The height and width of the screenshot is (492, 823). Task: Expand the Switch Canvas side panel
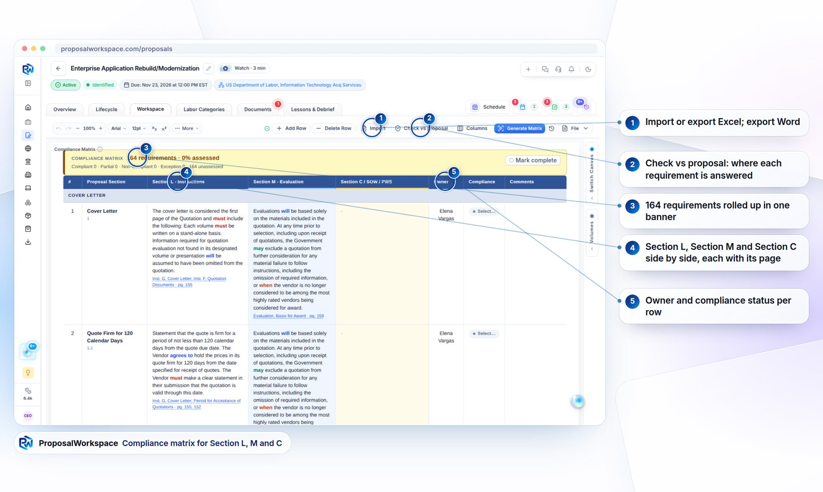(592, 173)
